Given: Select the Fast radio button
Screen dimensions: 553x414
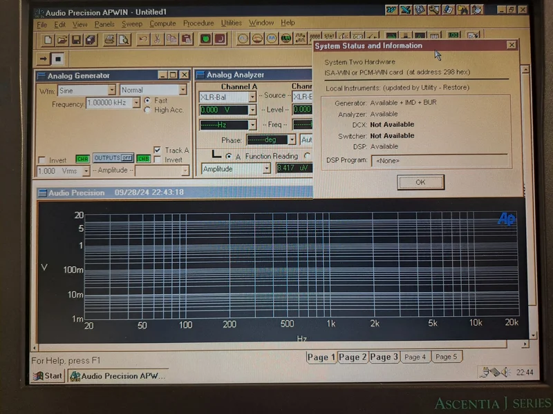Looking at the screenshot, I should (x=147, y=100).
